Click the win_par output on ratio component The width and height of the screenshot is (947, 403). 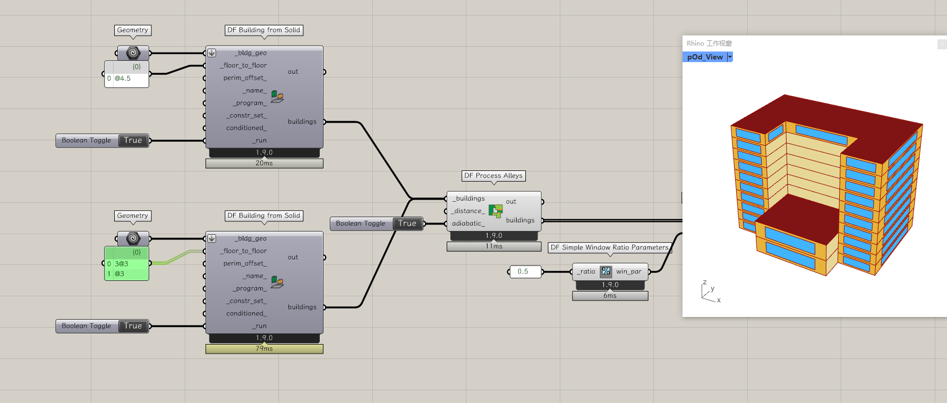tap(629, 272)
